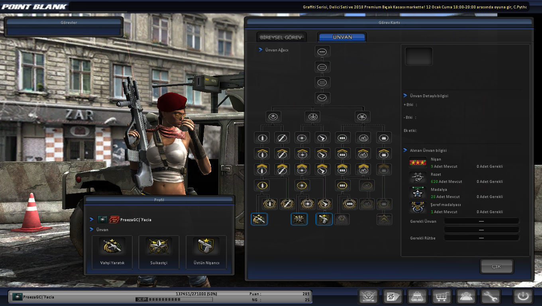
Task: Select the plain bullet node without chevrons
Action: point(262,138)
